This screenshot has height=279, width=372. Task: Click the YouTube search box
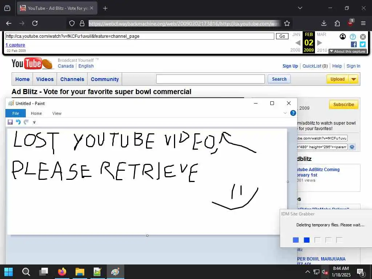210,79
